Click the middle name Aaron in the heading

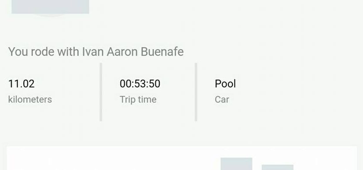pos(122,51)
